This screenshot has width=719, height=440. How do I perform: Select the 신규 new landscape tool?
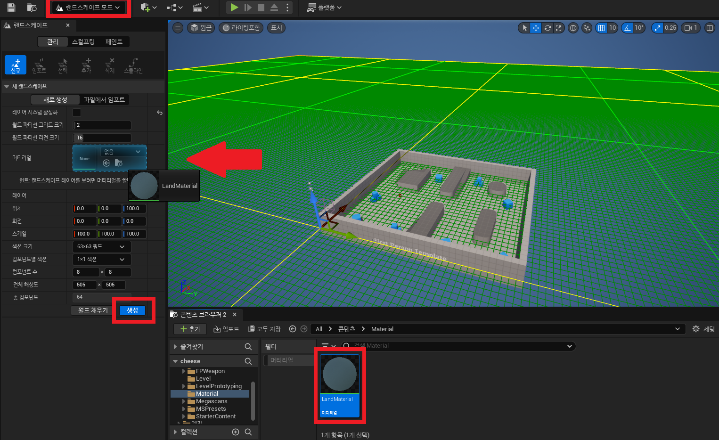tap(16, 65)
